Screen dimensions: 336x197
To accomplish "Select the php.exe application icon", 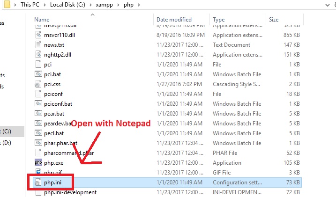I will point(38,162).
